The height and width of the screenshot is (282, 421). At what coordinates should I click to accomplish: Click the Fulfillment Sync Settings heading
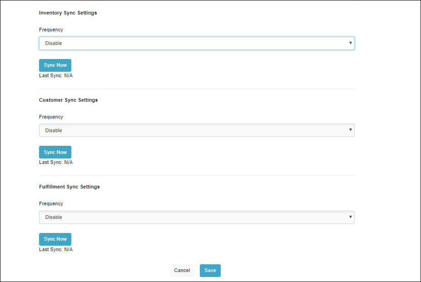69,187
